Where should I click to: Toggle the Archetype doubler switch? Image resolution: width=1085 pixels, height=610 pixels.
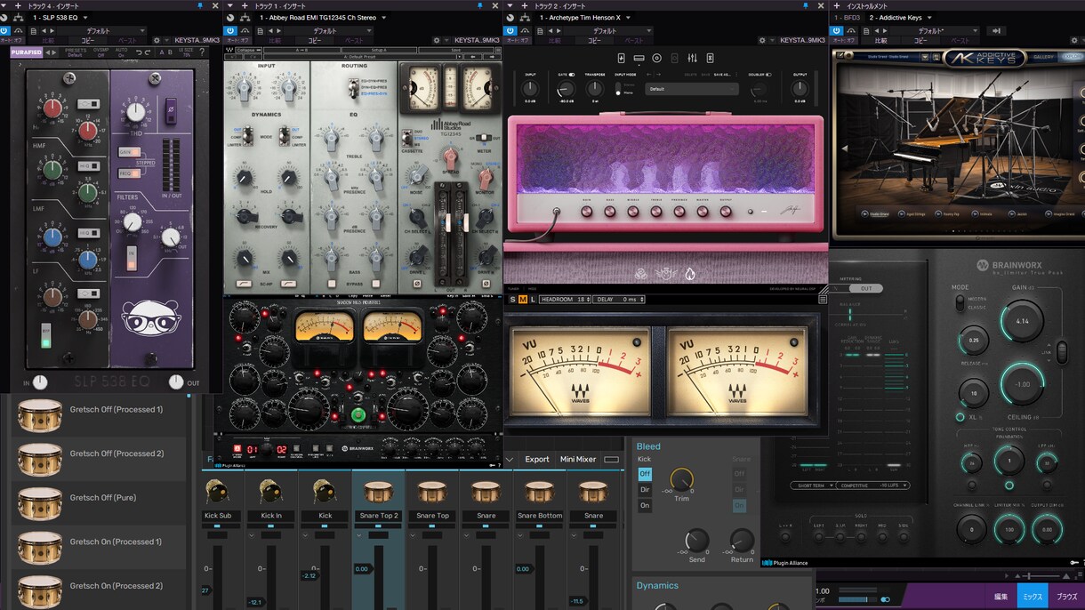pyautogui.click(x=769, y=75)
